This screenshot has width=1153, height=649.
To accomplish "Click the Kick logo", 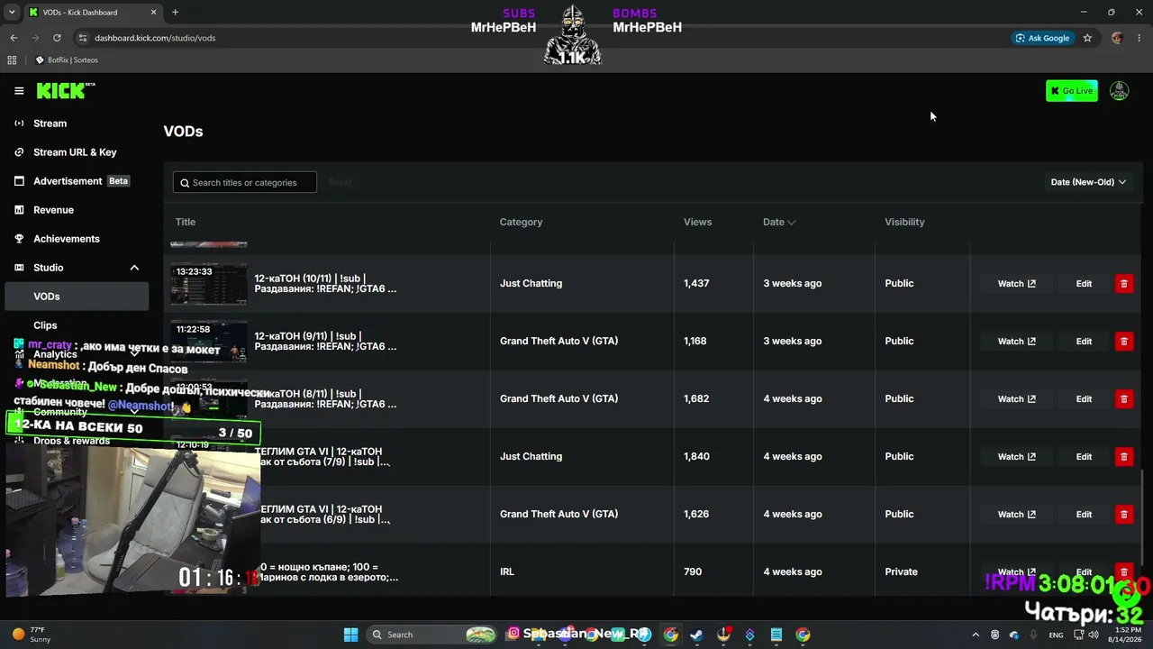I will 65,90.
